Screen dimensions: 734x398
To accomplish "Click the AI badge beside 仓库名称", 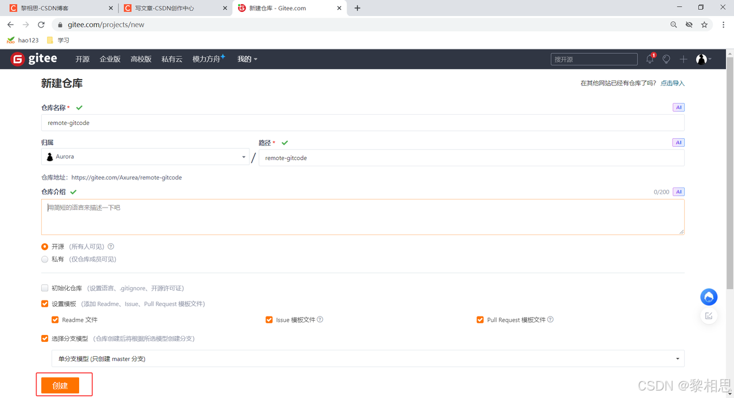I will tap(678, 107).
